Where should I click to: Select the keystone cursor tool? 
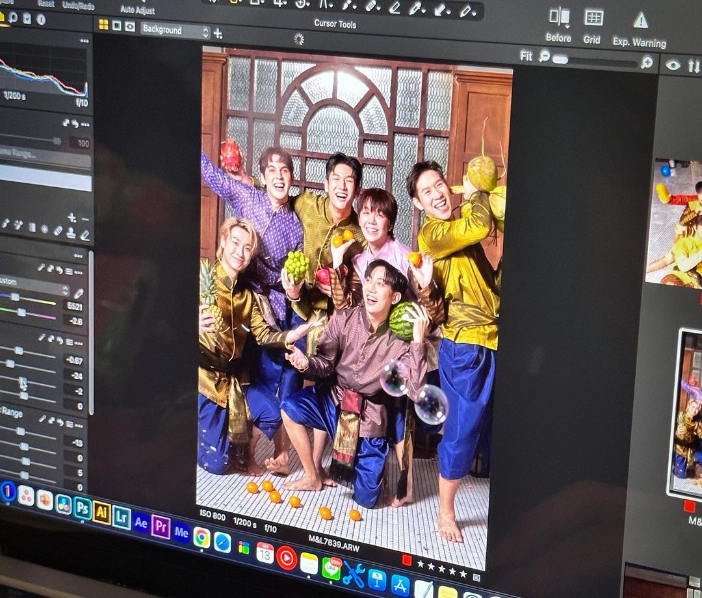[324, 4]
